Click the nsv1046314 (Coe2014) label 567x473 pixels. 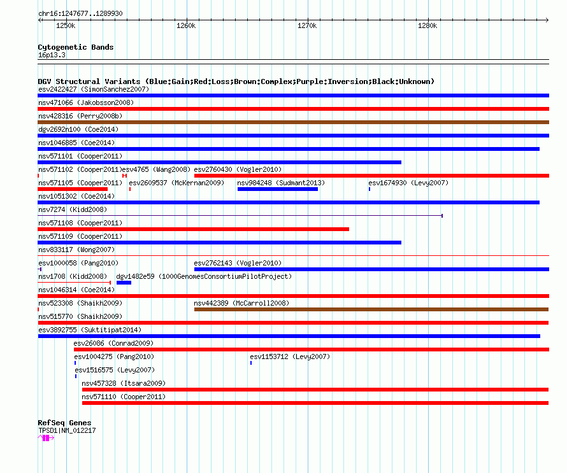click(76, 290)
